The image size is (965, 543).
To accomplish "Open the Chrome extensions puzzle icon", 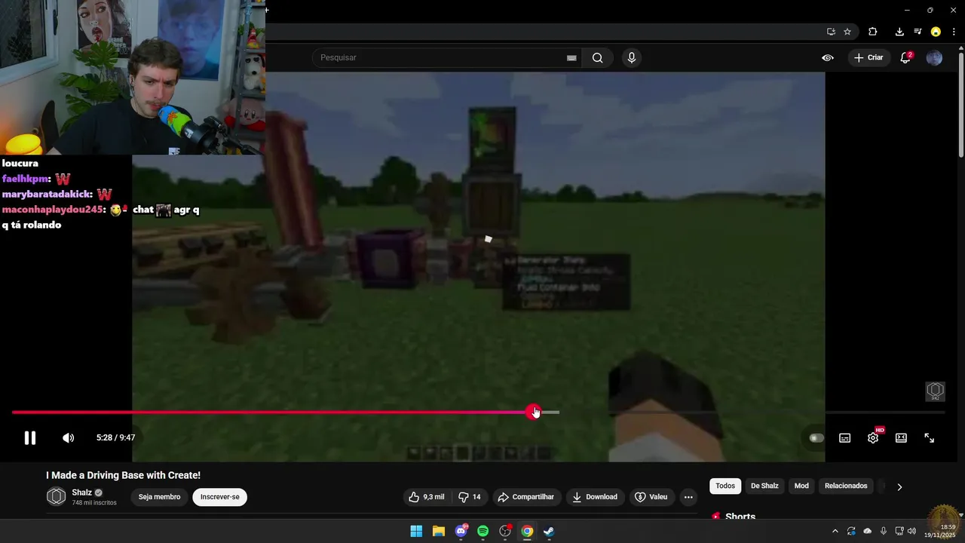I will coord(873,32).
